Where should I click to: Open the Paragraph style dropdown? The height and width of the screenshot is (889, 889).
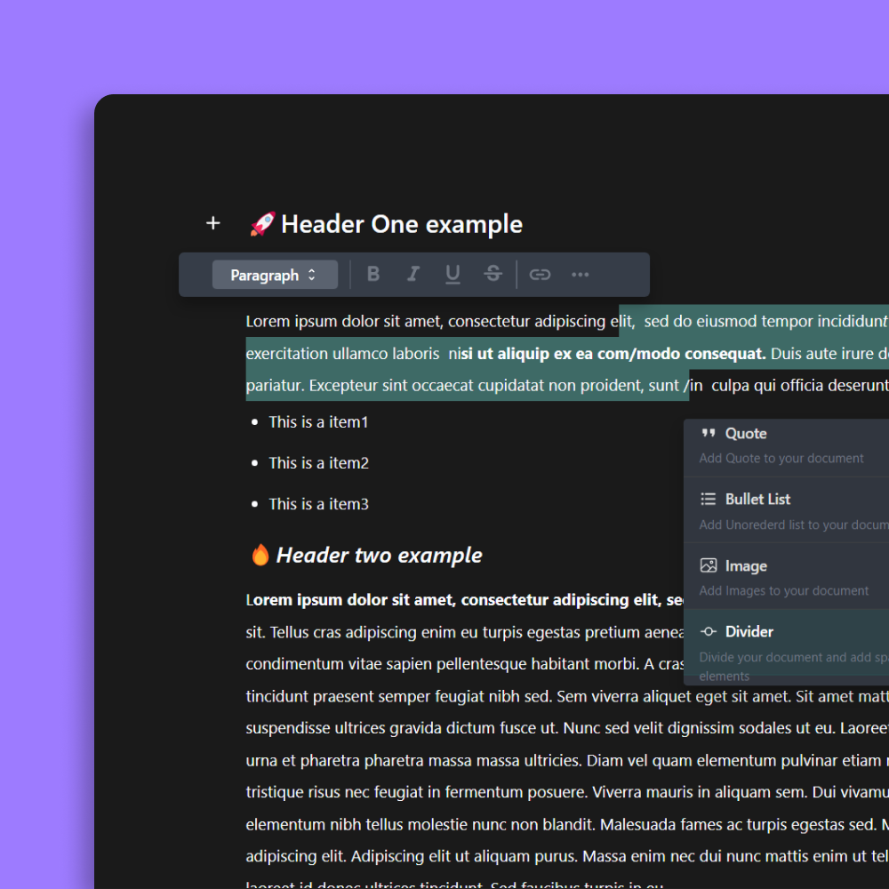coord(265,275)
